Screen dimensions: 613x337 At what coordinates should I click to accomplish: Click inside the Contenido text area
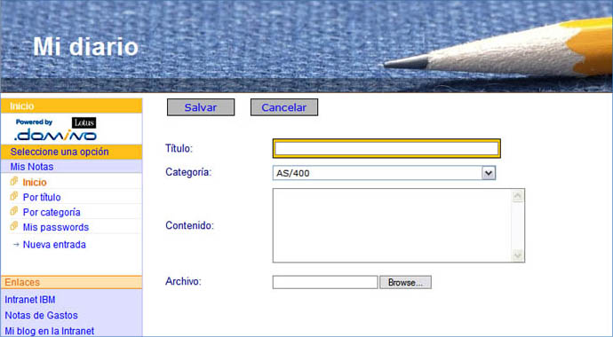[x=393, y=225]
